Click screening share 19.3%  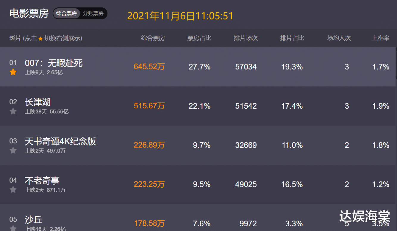(x=292, y=67)
